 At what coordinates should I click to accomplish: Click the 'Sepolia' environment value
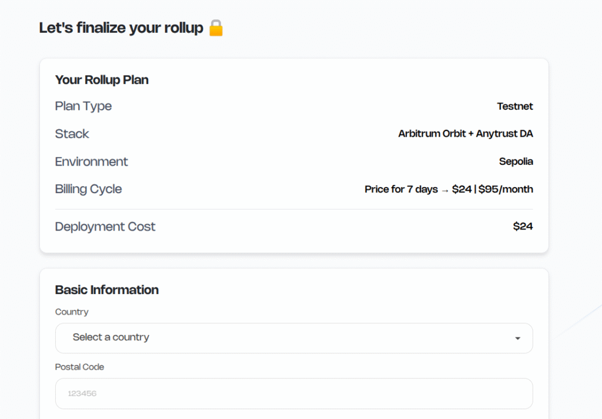(516, 161)
